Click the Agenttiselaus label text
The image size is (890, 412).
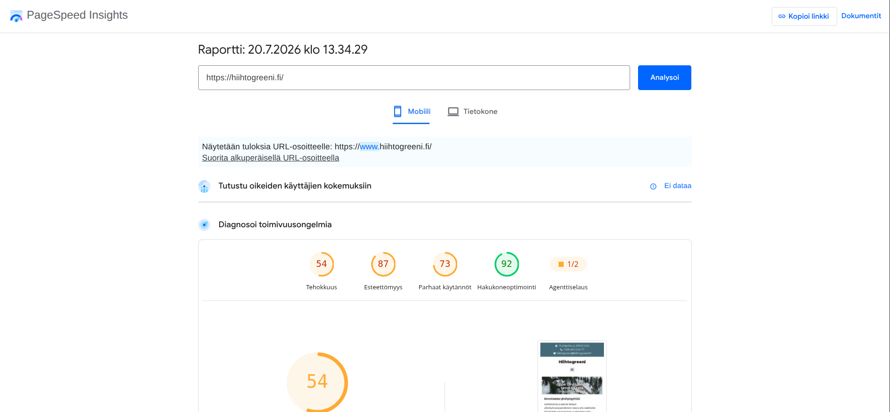click(568, 287)
